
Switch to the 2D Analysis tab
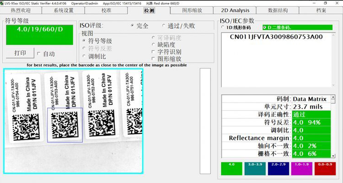(235, 10)
